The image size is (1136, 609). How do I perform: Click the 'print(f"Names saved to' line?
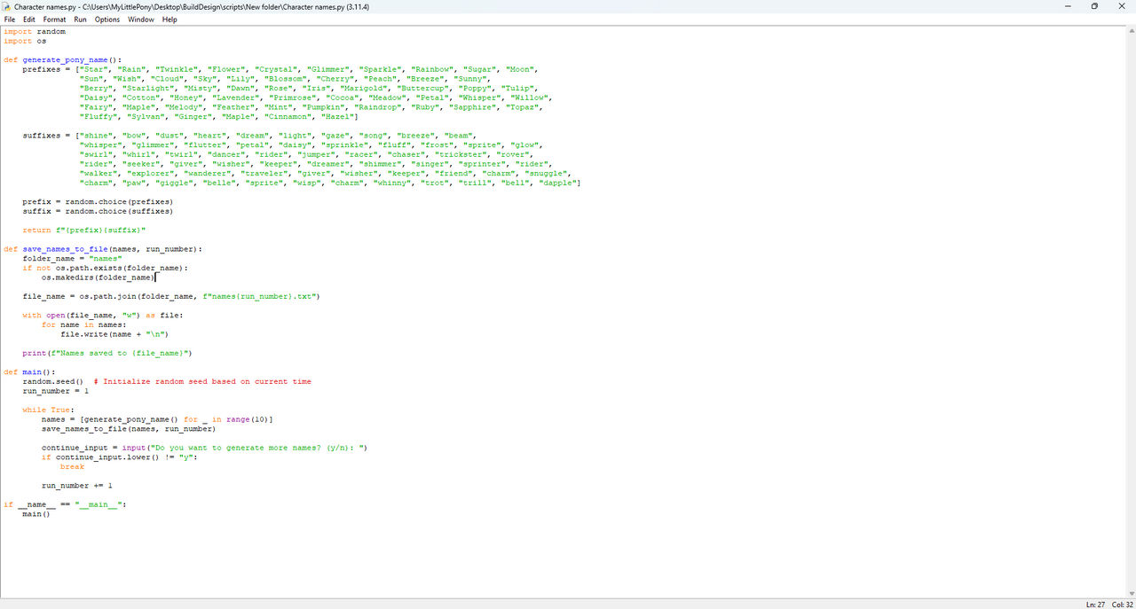[107, 353]
